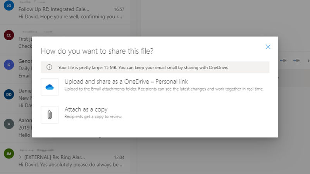Viewport: 310px width, 174px height.
Task: Close the share file dialog
Action: (268, 47)
